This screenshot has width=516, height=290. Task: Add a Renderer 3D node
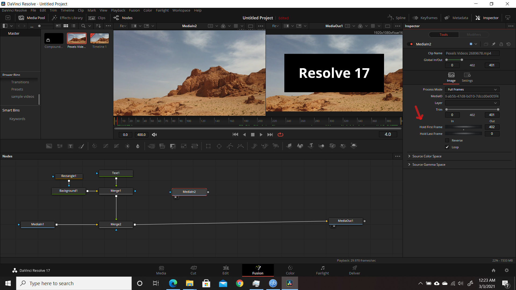[354, 146]
